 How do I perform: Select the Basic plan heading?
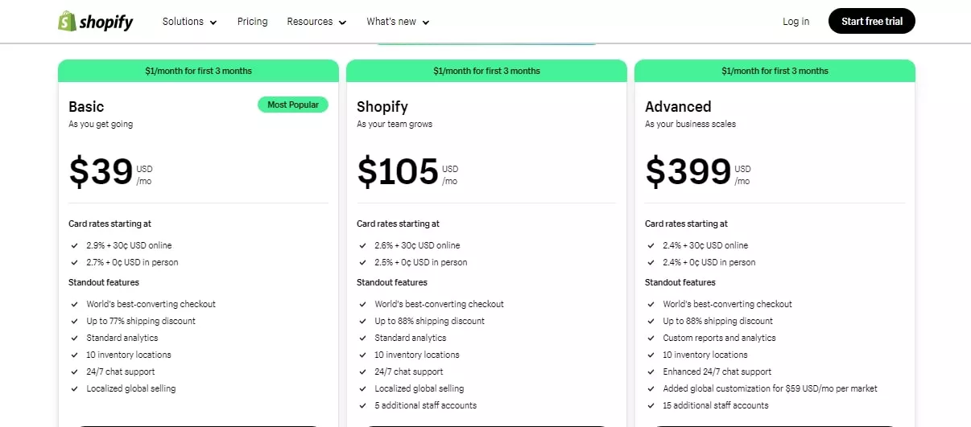[x=86, y=107]
